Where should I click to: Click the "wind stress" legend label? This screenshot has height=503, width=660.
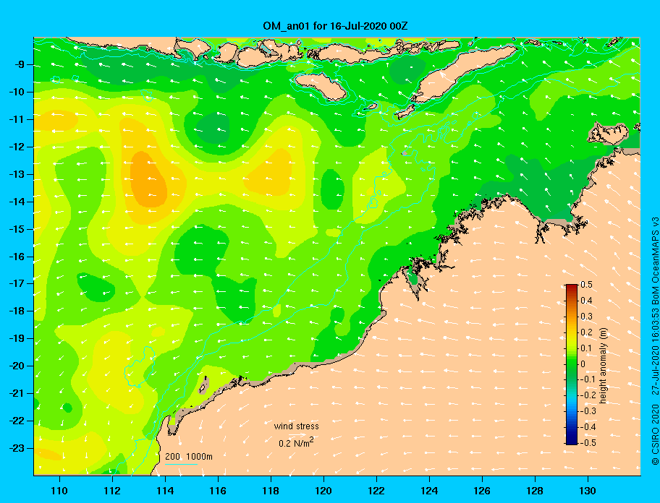[296, 426]
